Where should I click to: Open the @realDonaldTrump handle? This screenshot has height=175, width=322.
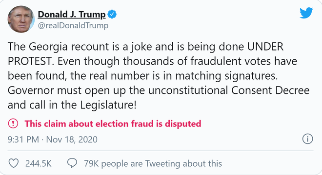coord(73,26)
